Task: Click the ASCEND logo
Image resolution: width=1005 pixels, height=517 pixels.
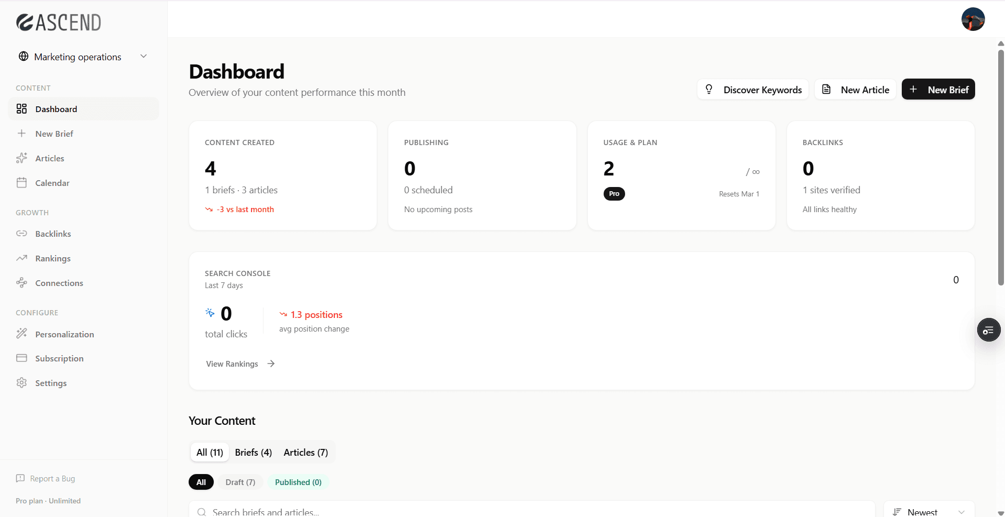Action: click(58, 22)
